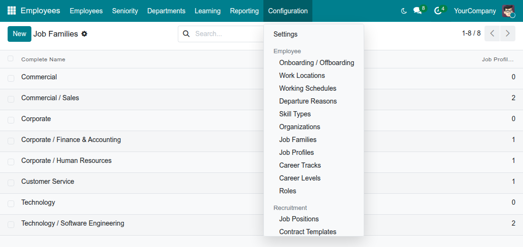523x247 pixels.
Task: Click the New button
Action: point(19,34)
